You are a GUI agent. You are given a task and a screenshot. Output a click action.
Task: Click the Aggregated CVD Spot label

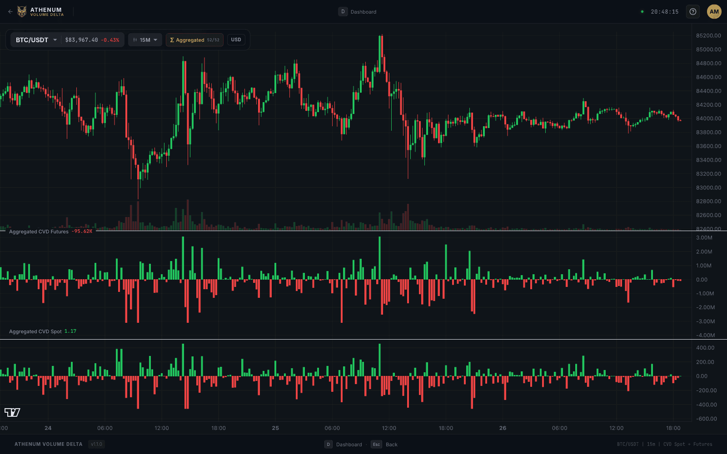click(x=35, y=331)
